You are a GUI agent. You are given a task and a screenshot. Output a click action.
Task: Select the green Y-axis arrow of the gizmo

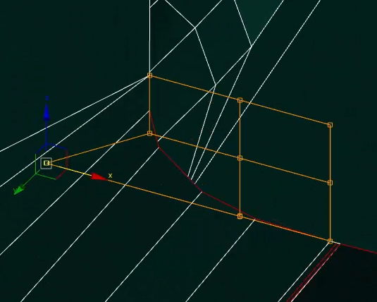(x=19, y=189)
